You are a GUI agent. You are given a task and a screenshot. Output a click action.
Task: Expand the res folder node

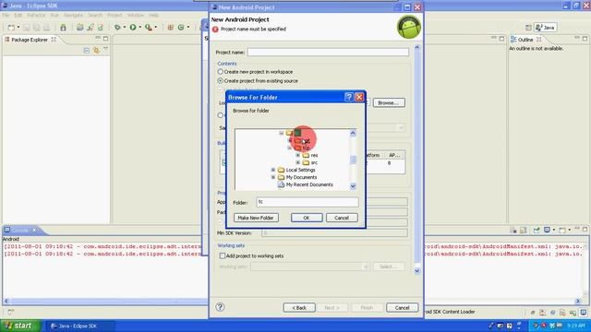coord(297,155)
